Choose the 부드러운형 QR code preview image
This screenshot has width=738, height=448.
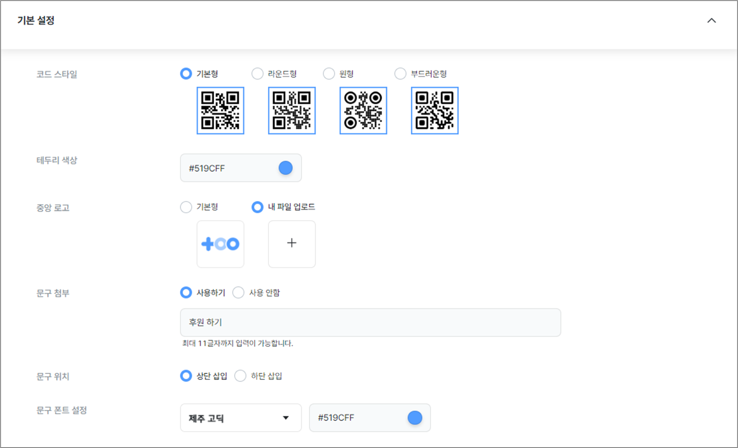pos(435,110)
